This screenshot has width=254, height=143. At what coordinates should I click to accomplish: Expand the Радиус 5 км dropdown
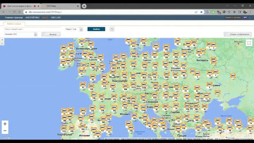pos(81,29)
